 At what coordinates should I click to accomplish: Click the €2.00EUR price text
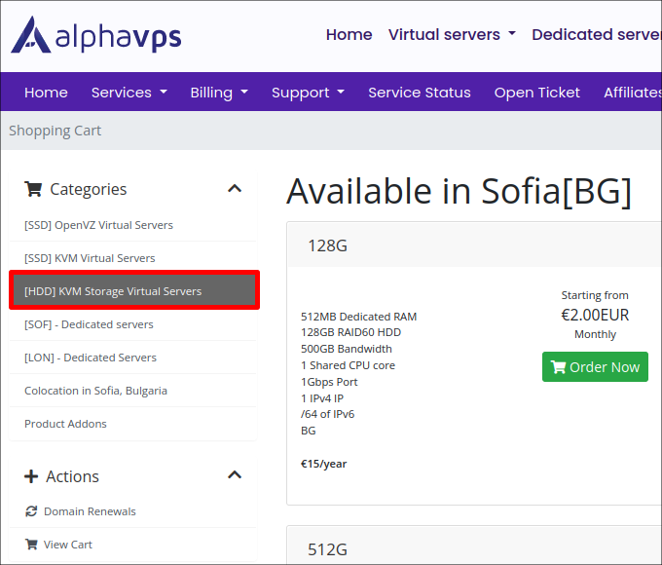coord(595,315)
